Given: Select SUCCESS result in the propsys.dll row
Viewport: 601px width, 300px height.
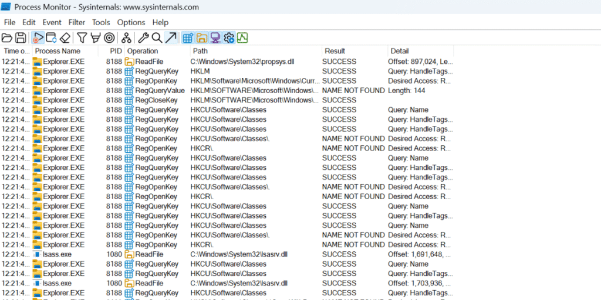Looking at the screenshot, I should [x=339, y=62].
